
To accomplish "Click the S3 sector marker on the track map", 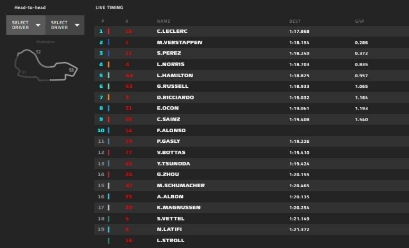I will tap(71, 70).
